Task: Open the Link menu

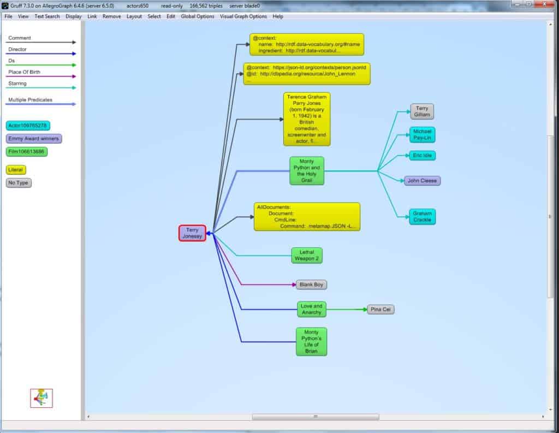Action: point(92,16)
